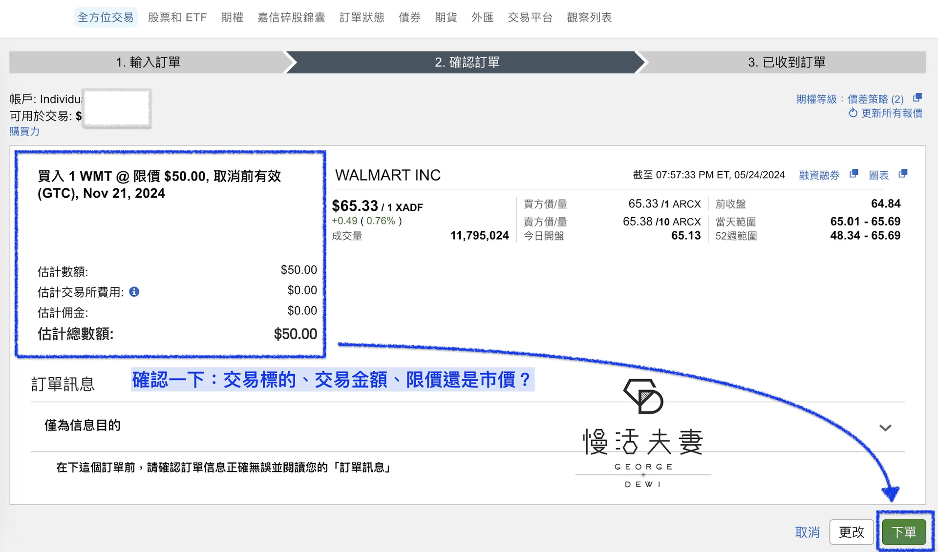The width and height of the screenshot is (938, 552).
Task: Click the popup icon beside 圖表
Action: point(902,174)
